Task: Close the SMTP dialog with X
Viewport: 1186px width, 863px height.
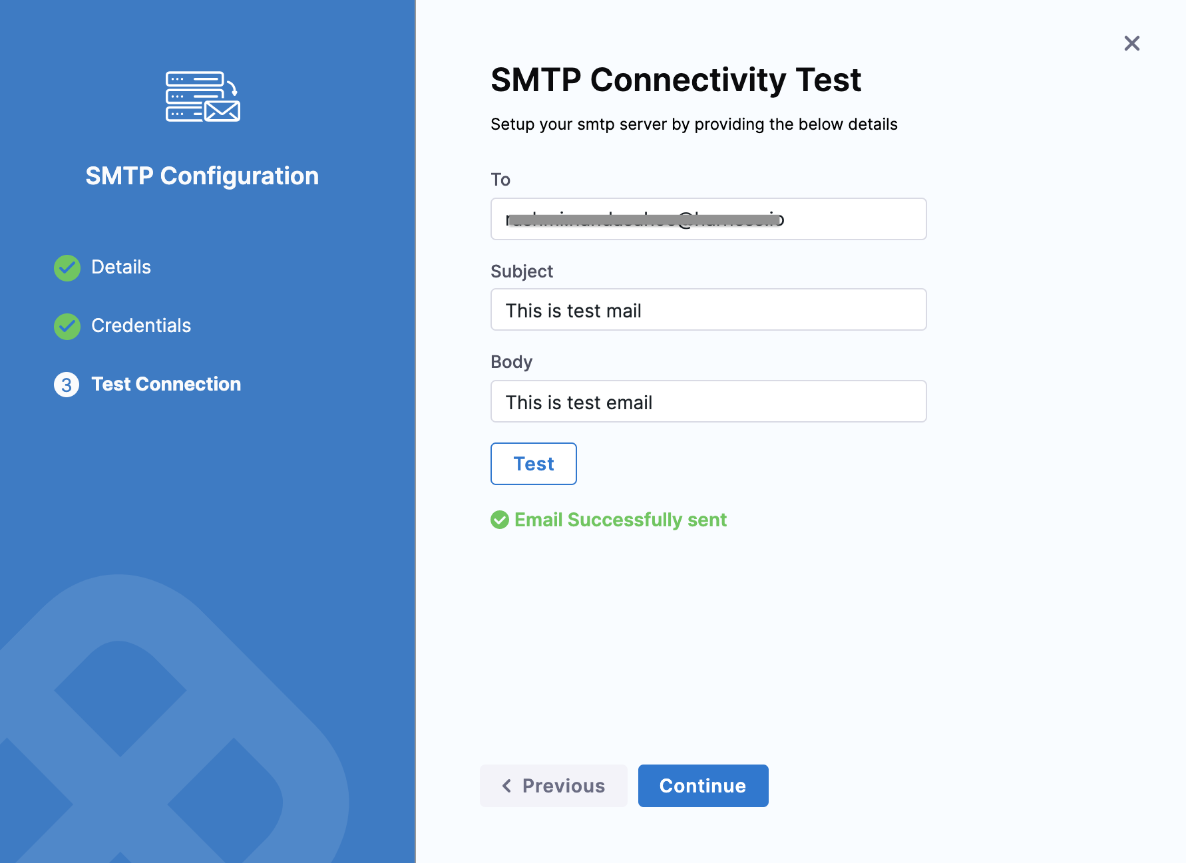Action: click(1131, 43)
